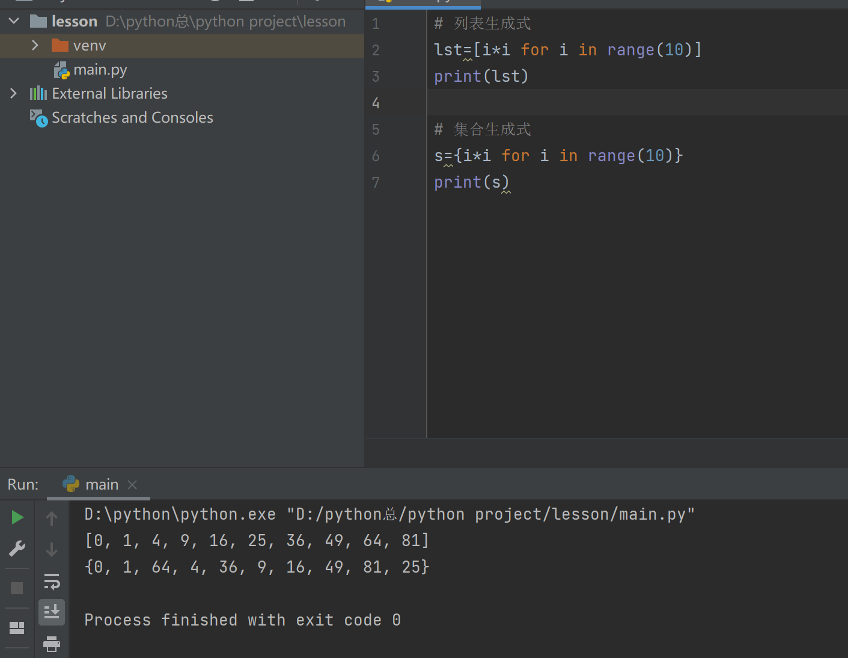Expand the venv folder

coord(35,46)
